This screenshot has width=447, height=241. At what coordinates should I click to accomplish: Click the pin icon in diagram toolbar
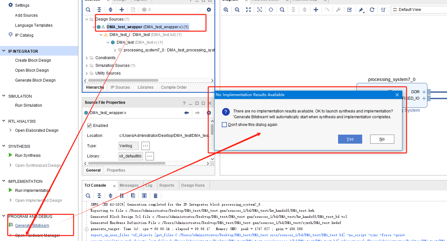(361, 10)
